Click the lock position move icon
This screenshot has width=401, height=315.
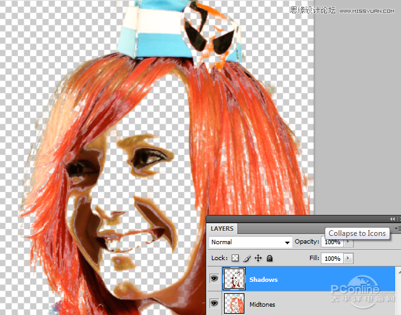[x=258, y=258]
